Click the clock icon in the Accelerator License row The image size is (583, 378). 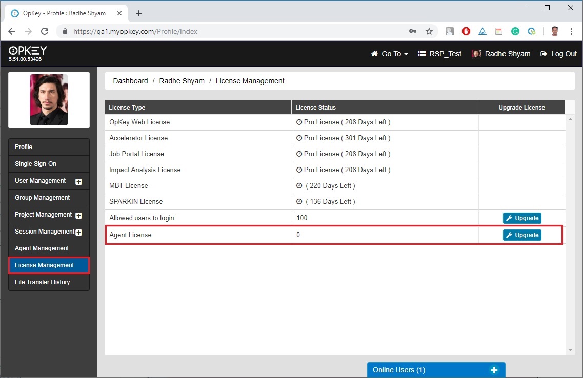[x=299, y=138]
